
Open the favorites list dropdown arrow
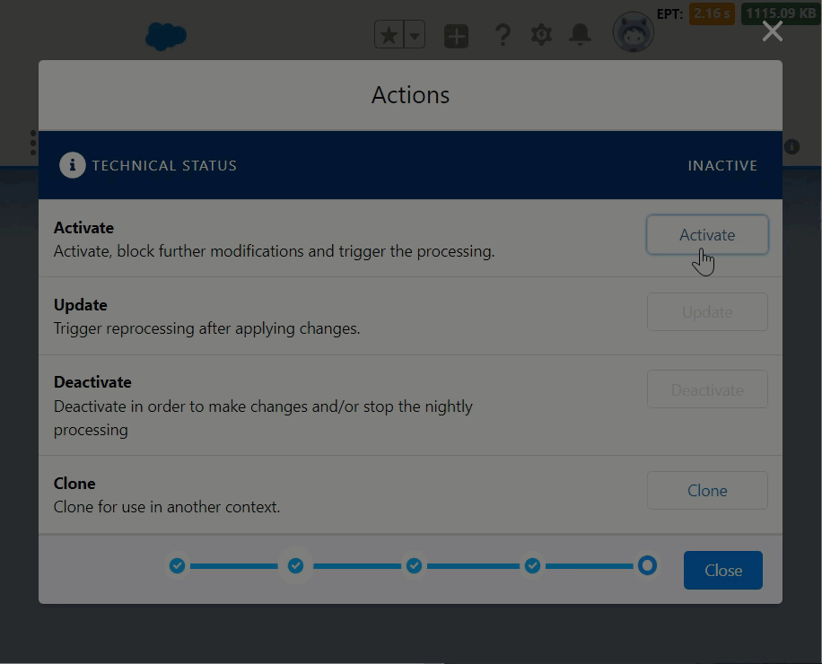[414, 36]
